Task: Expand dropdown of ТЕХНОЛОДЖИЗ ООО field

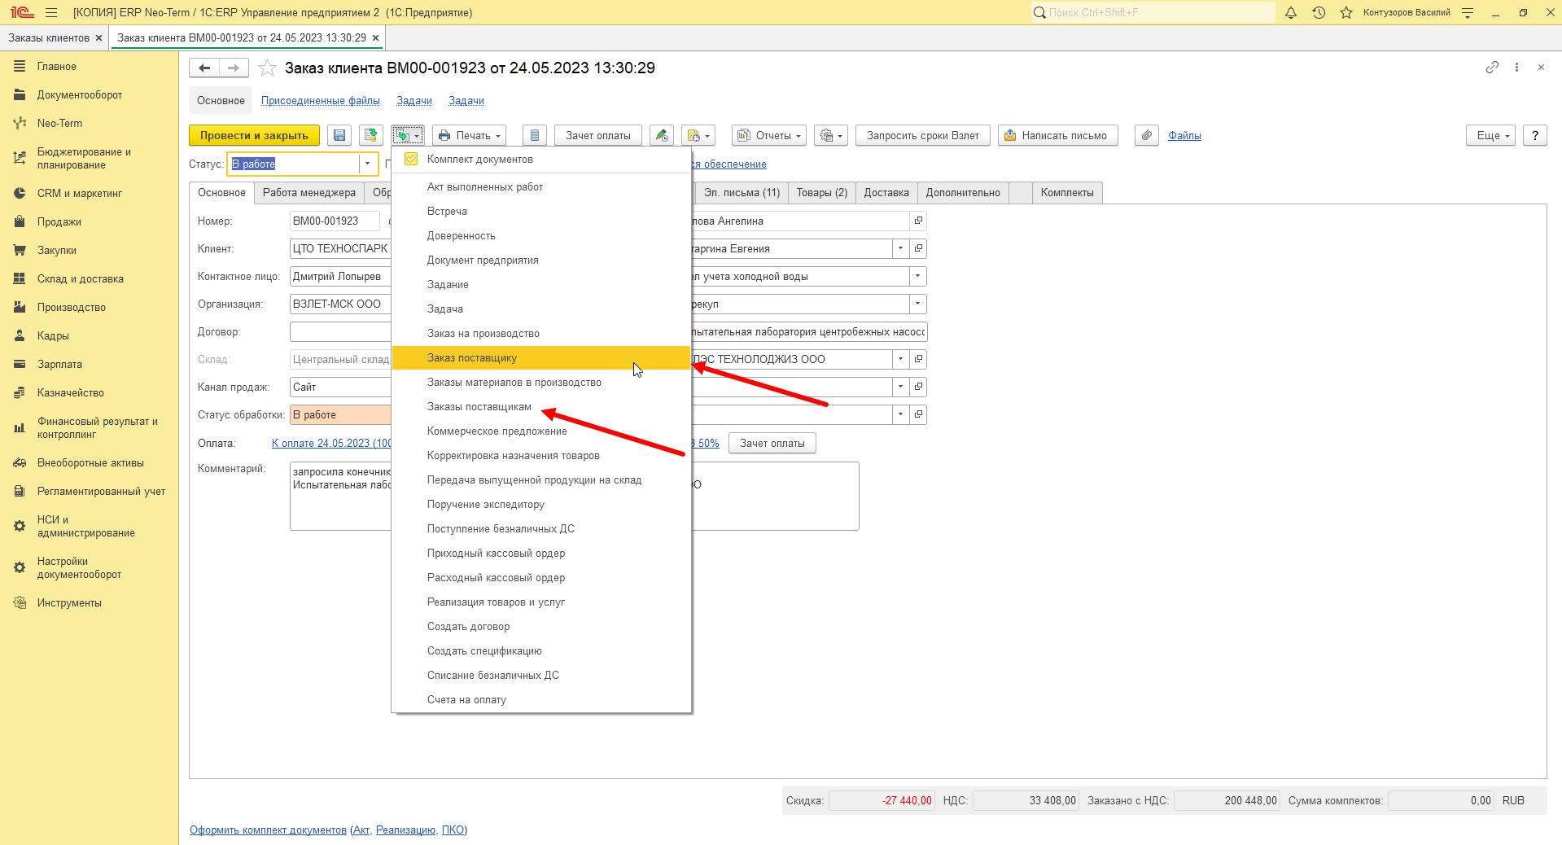Action: pyautogui.click(x=900, y=359)
